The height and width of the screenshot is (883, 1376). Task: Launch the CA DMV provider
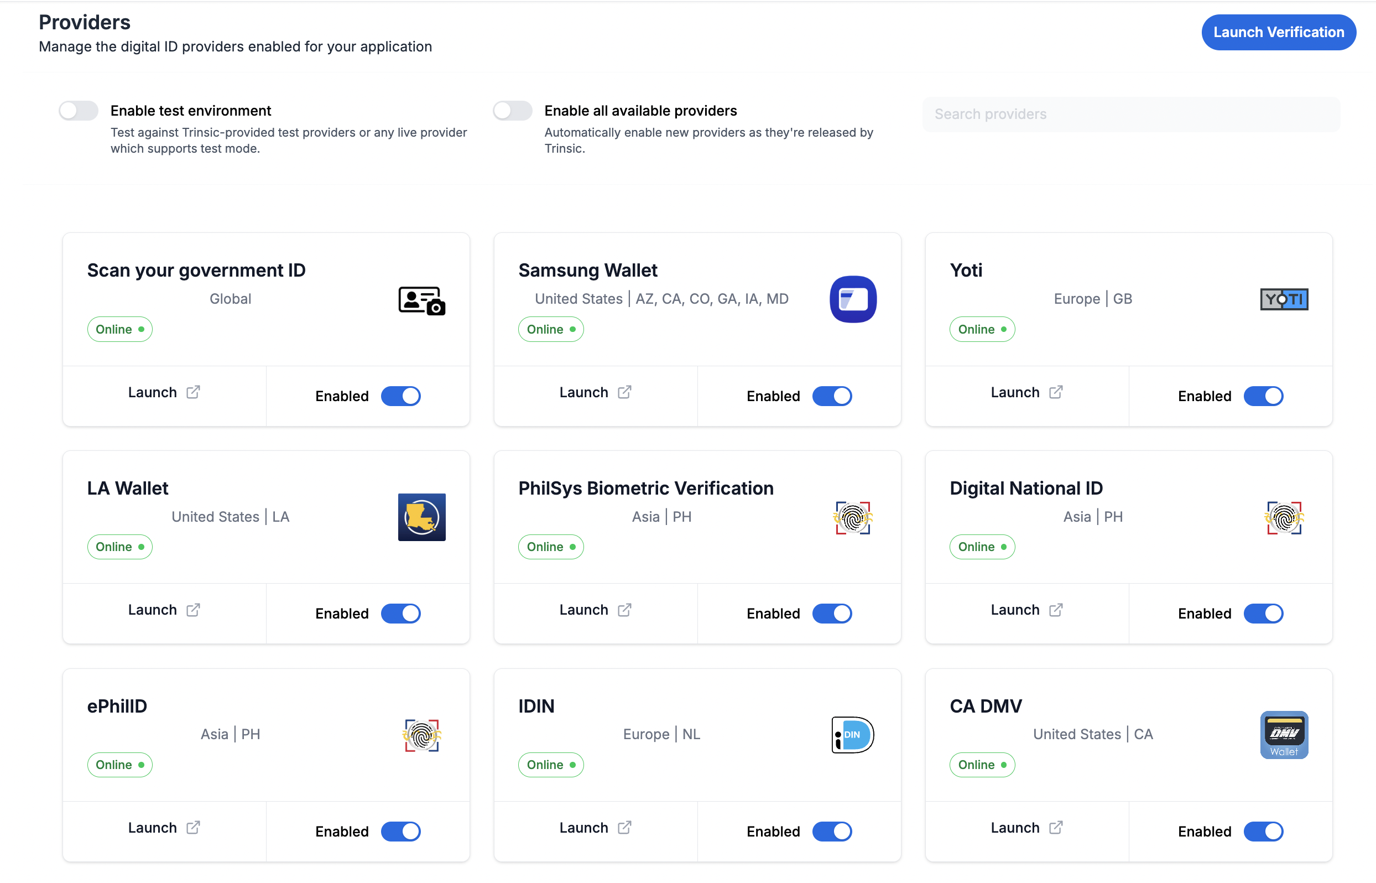point(1026,827)
